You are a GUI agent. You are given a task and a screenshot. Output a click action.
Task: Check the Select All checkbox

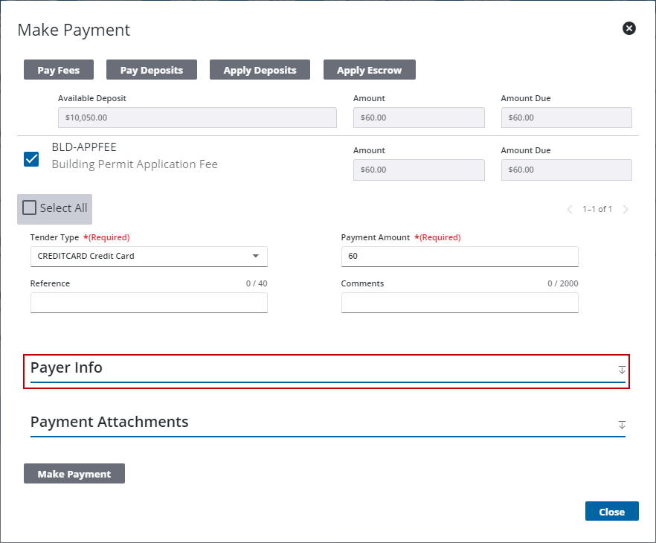[x=30, y=208]
